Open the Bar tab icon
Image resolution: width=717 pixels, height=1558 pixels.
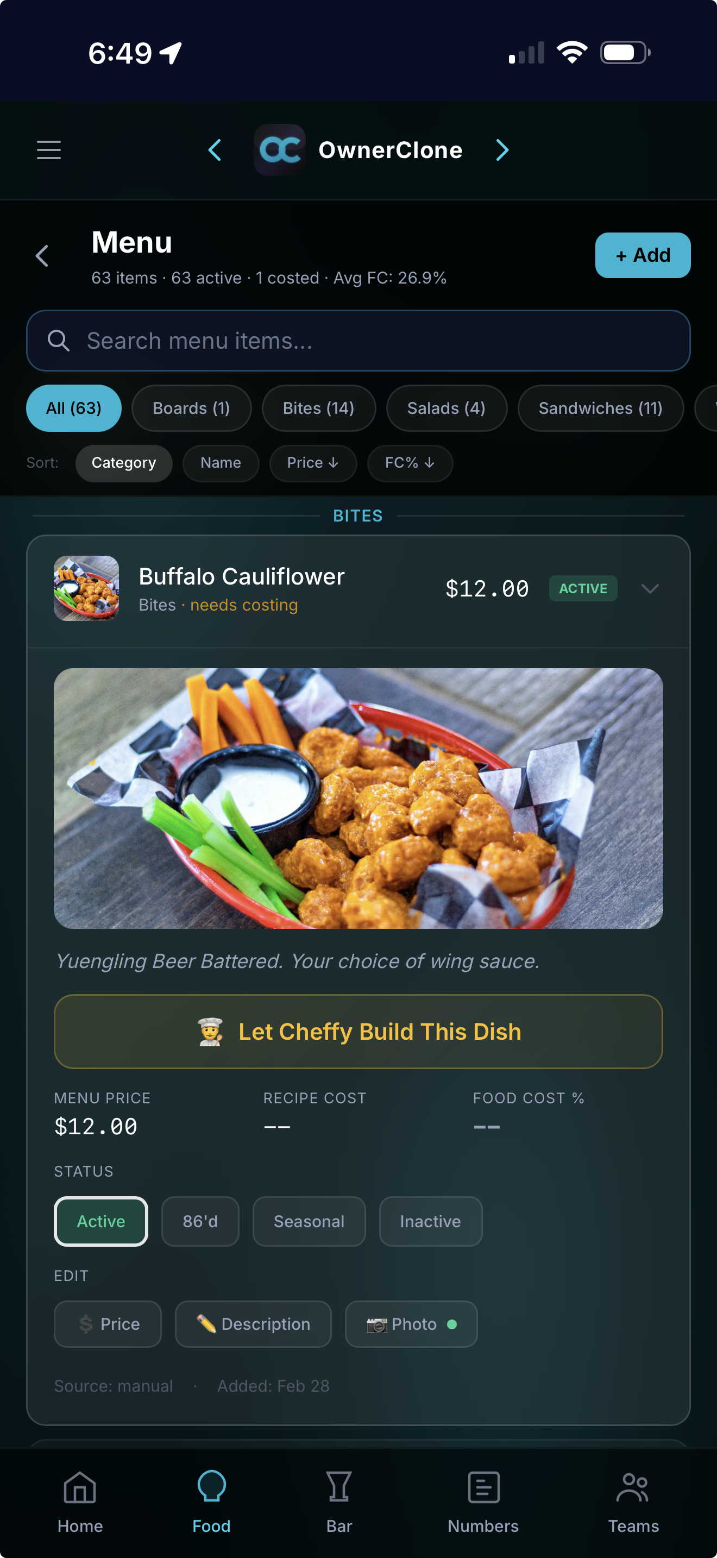(x=338, y=1487)
